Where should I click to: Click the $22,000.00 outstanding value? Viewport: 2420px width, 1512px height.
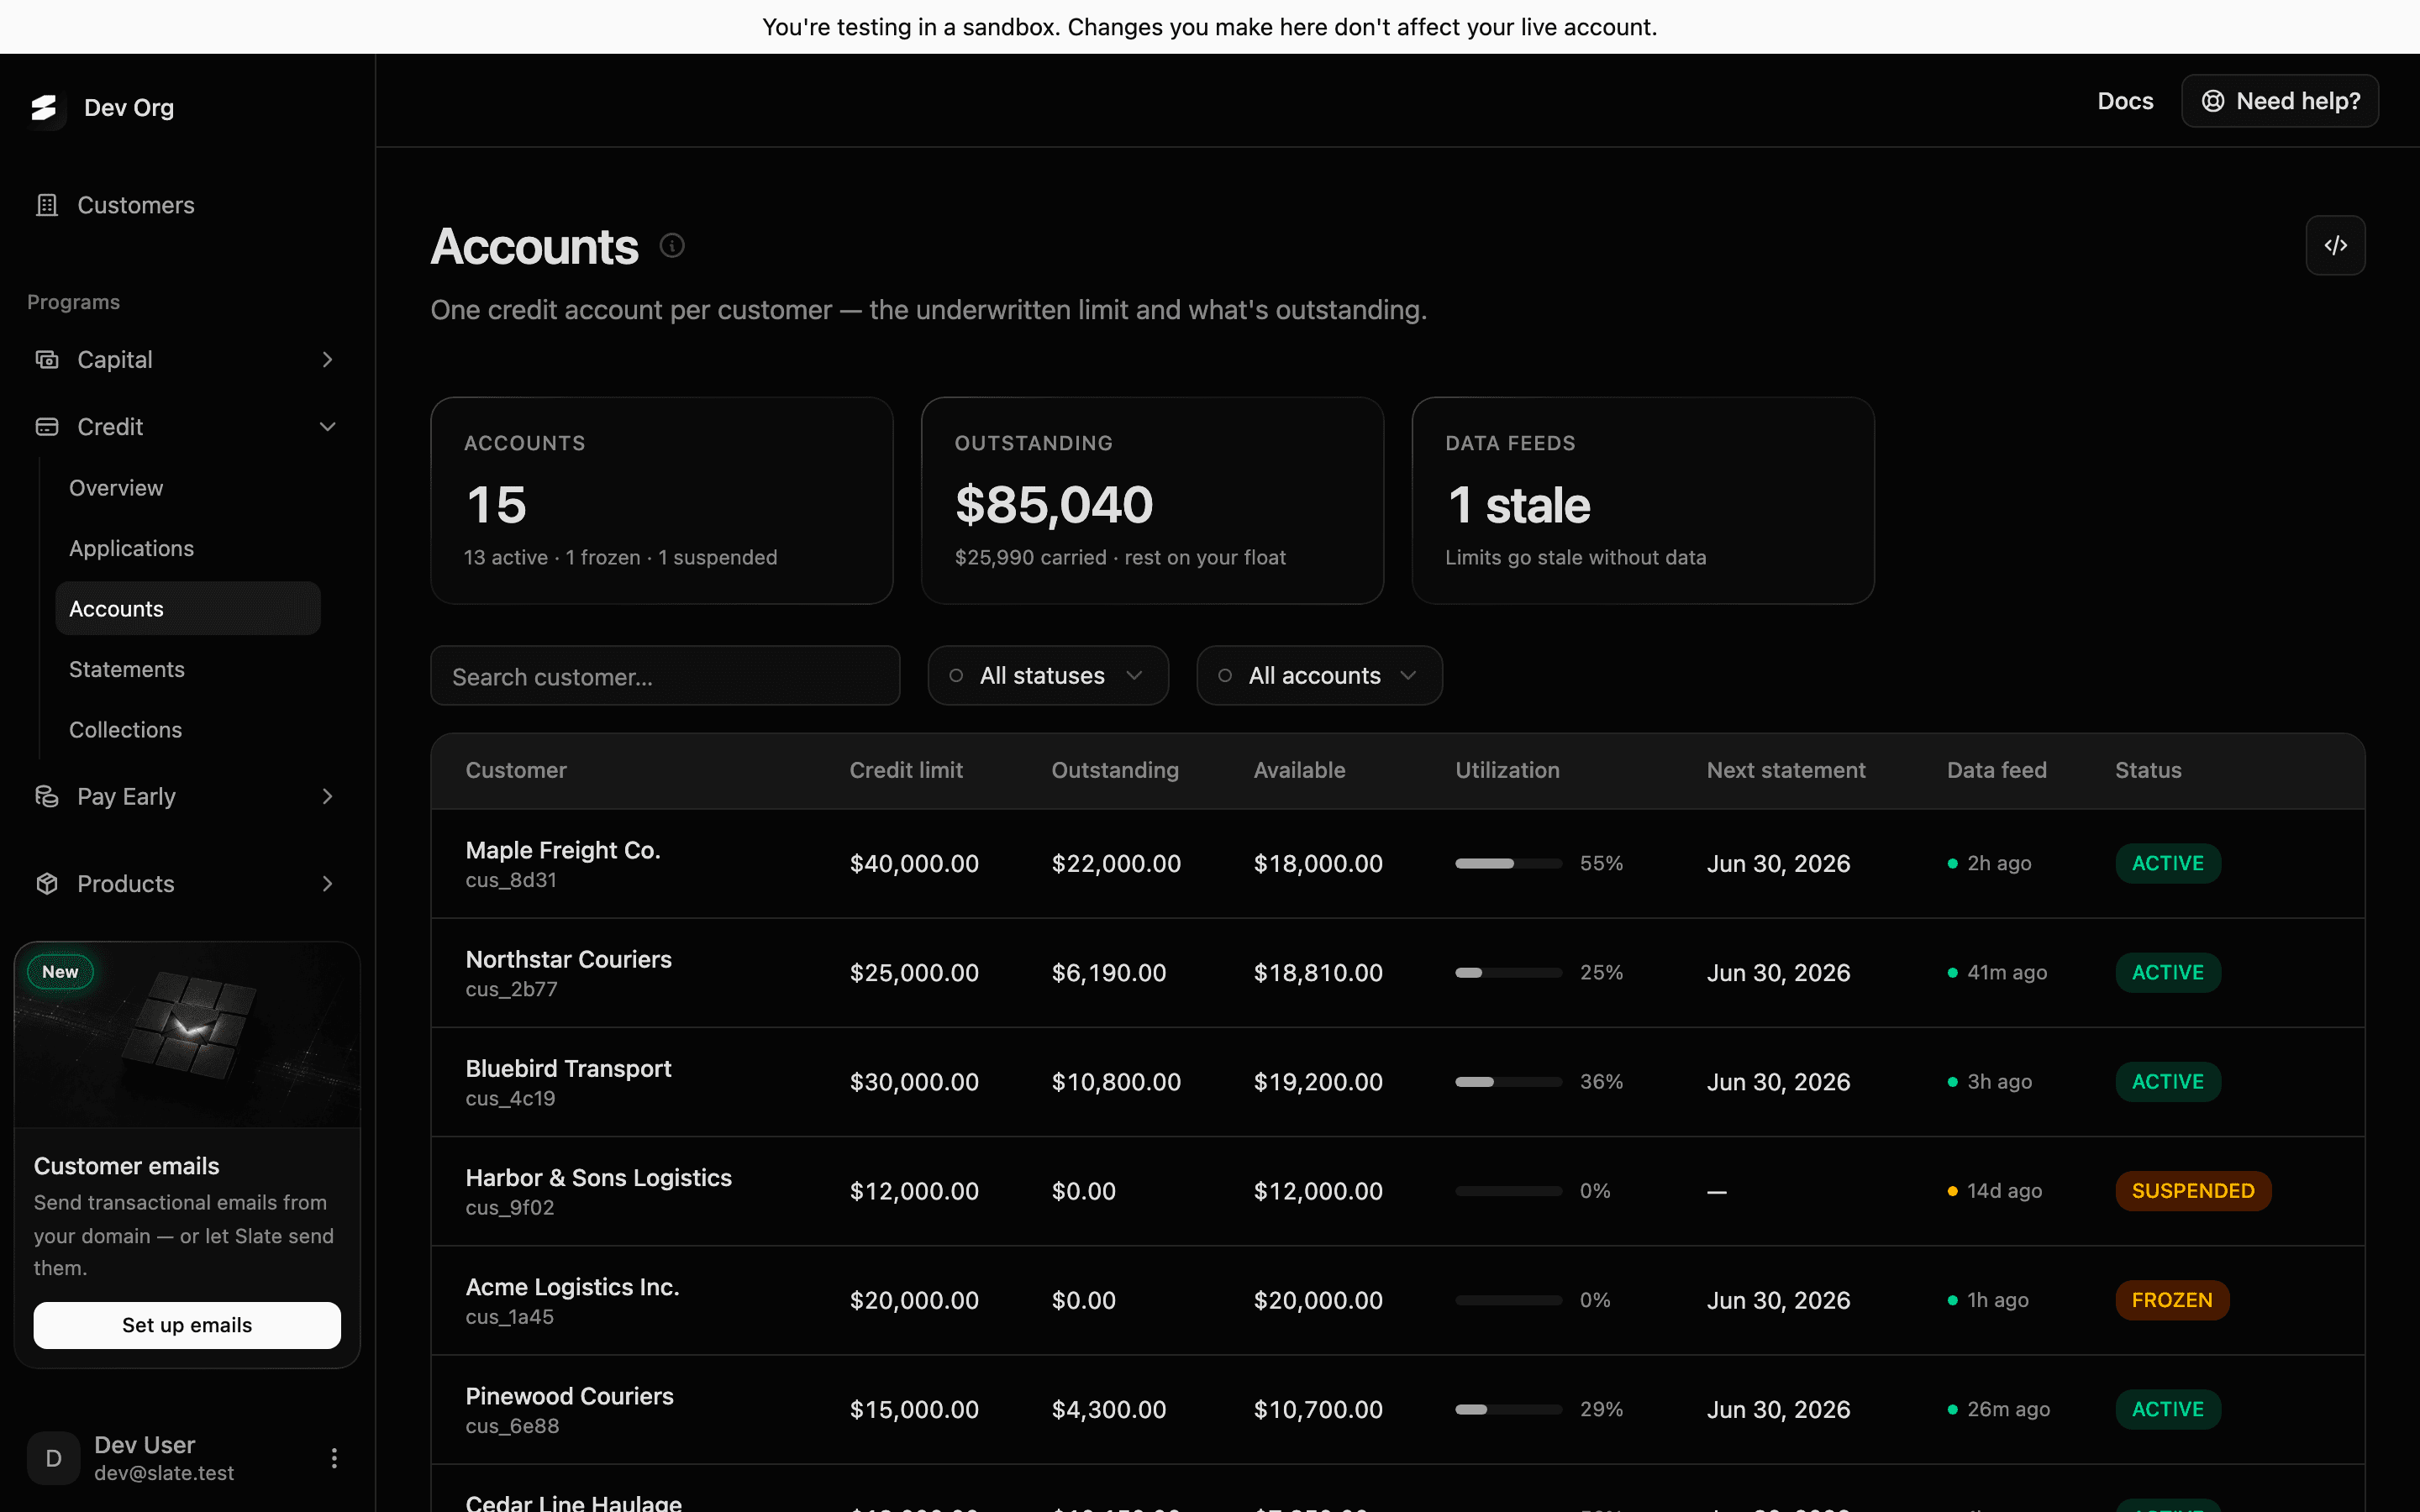click(x=1116, y=863)
